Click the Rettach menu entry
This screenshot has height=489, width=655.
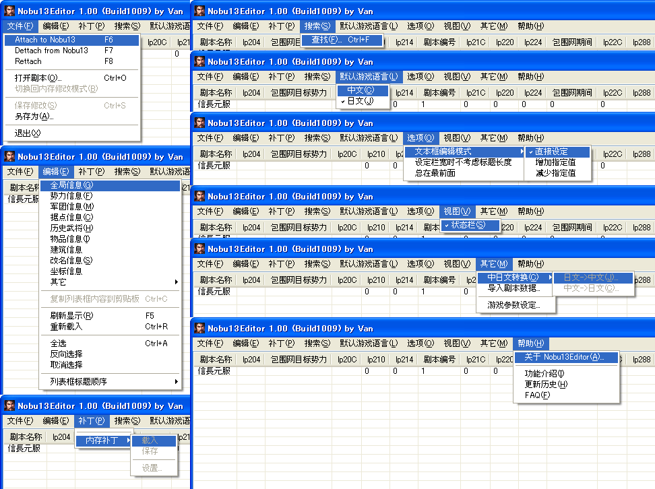coord(72,61)
